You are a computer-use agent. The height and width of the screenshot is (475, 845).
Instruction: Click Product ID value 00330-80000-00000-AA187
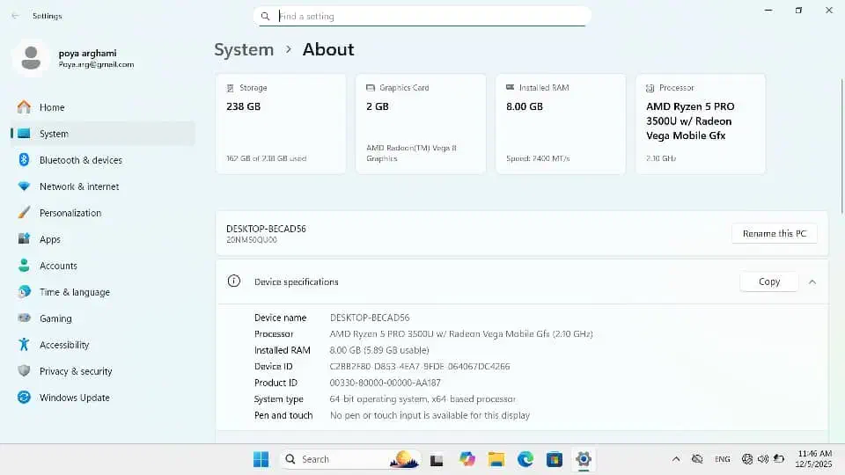click(386, 383)
